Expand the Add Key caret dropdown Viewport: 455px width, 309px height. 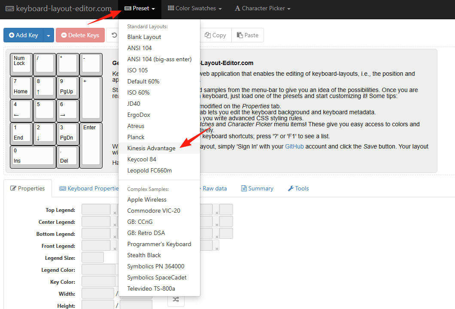tap(49, 35)
